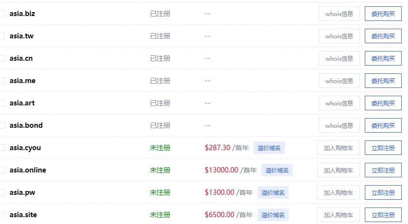Mark the asia.art checkbox
This screenshot has height=224, width=408.
tap(2, 103)
